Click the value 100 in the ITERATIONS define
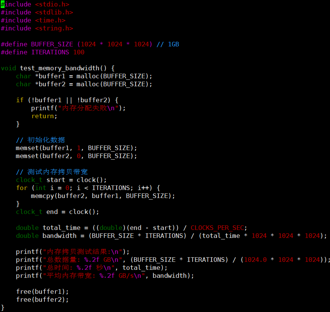 pos(79,52)
